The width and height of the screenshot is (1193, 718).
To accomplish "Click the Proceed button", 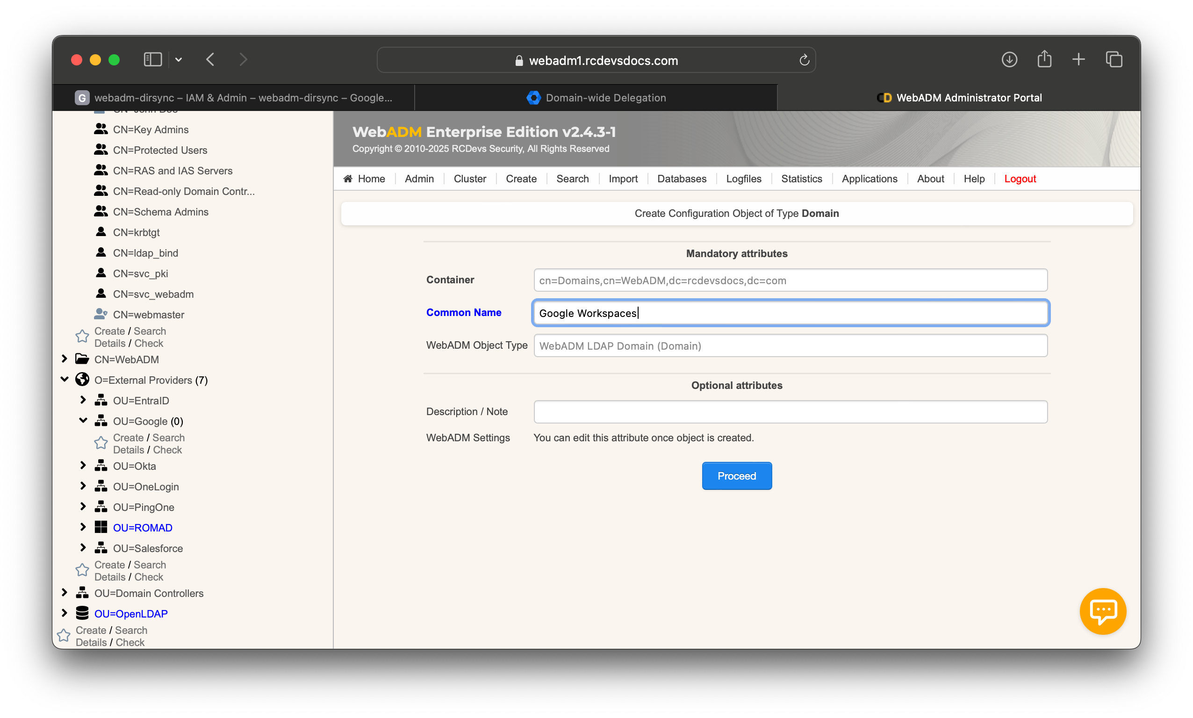I will coord(736,475).
